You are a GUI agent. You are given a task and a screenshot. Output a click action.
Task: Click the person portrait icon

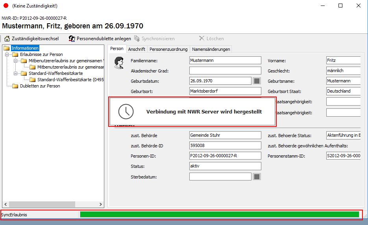118,63
